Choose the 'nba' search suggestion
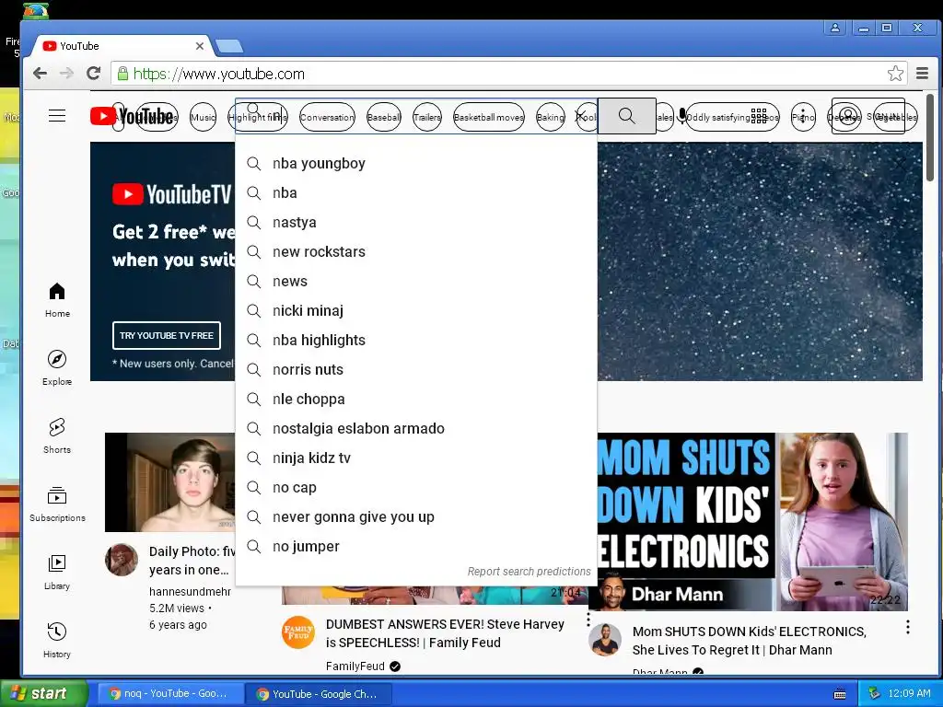 pos(416,193)
